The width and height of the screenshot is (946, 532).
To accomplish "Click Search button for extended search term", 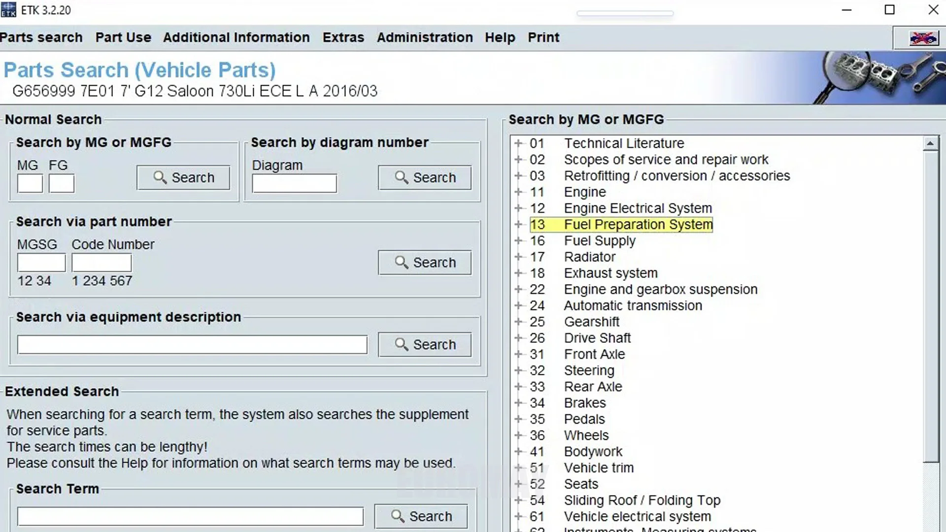I will (x=421, y=516).
